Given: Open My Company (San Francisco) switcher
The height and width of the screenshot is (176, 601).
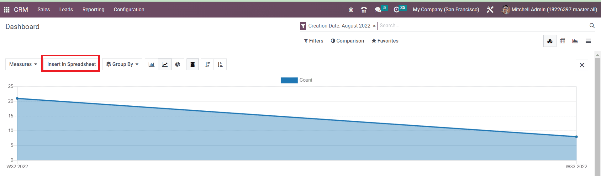Looking at the screenshot, I should tap(446, 10).
